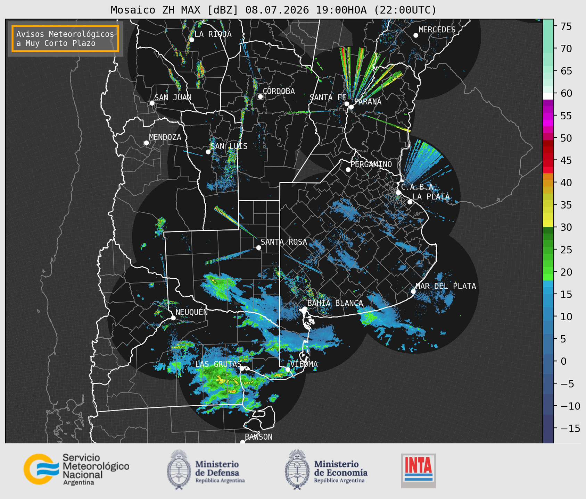Select the Bahía Blanca city marker
This screenshot has height=499, width=586.
coord(305,309)
